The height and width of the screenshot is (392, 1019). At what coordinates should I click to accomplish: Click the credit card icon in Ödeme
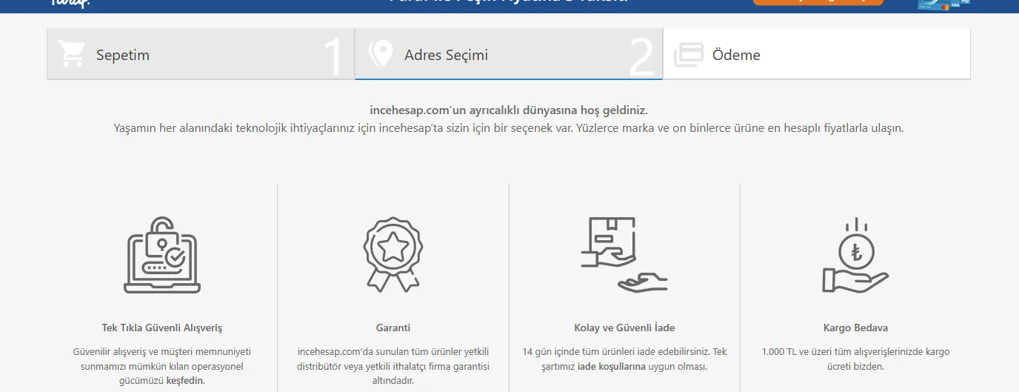[688, 55]
